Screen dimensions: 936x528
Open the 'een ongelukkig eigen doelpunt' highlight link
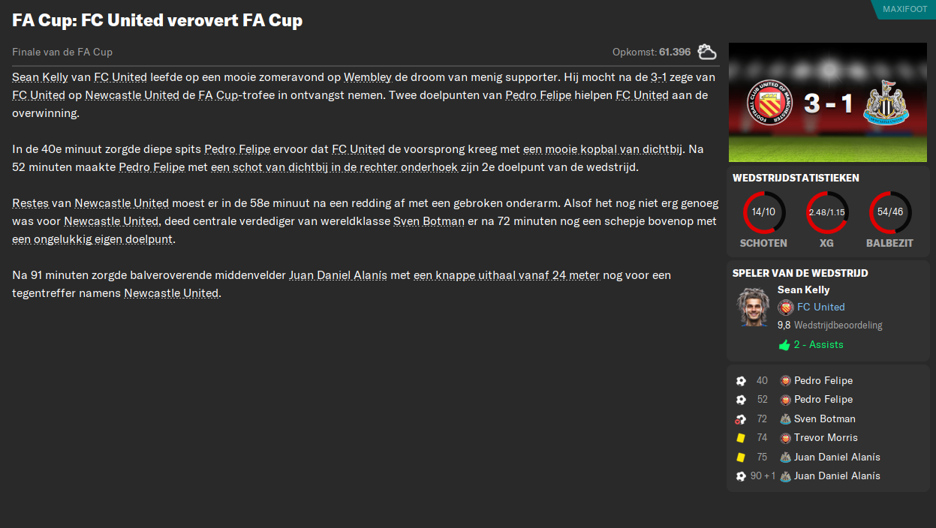pyautogui.click(x=93, y=239)
